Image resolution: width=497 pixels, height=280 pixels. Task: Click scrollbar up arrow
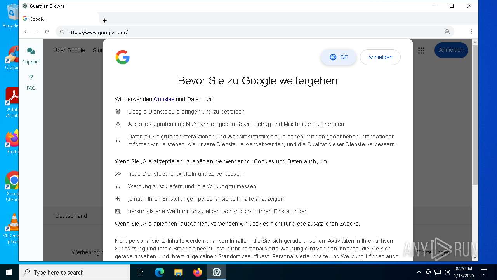475,42
